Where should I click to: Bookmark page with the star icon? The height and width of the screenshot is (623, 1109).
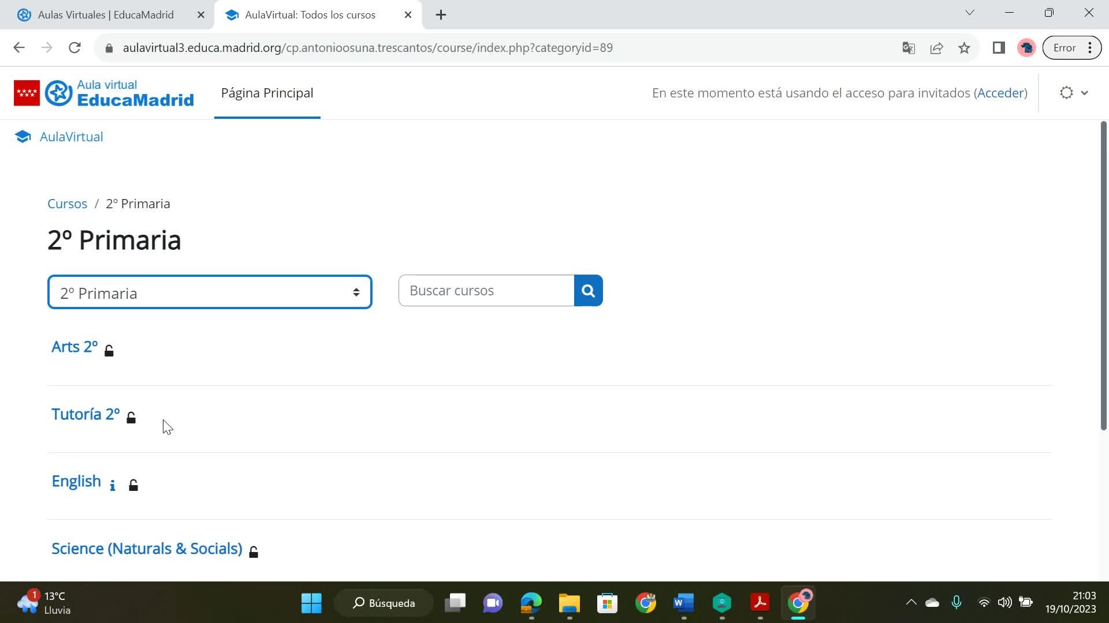click(964, 48)
